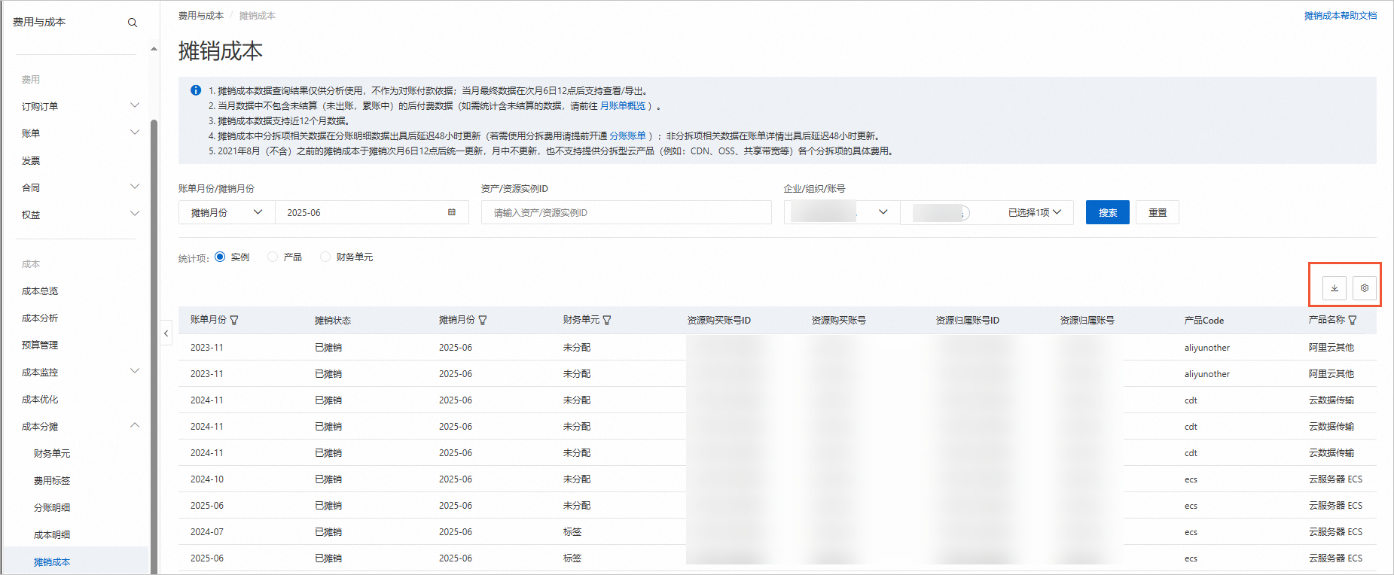
Task: Click 未分配 in the 2024-10 row
Action: pos(577,479)
